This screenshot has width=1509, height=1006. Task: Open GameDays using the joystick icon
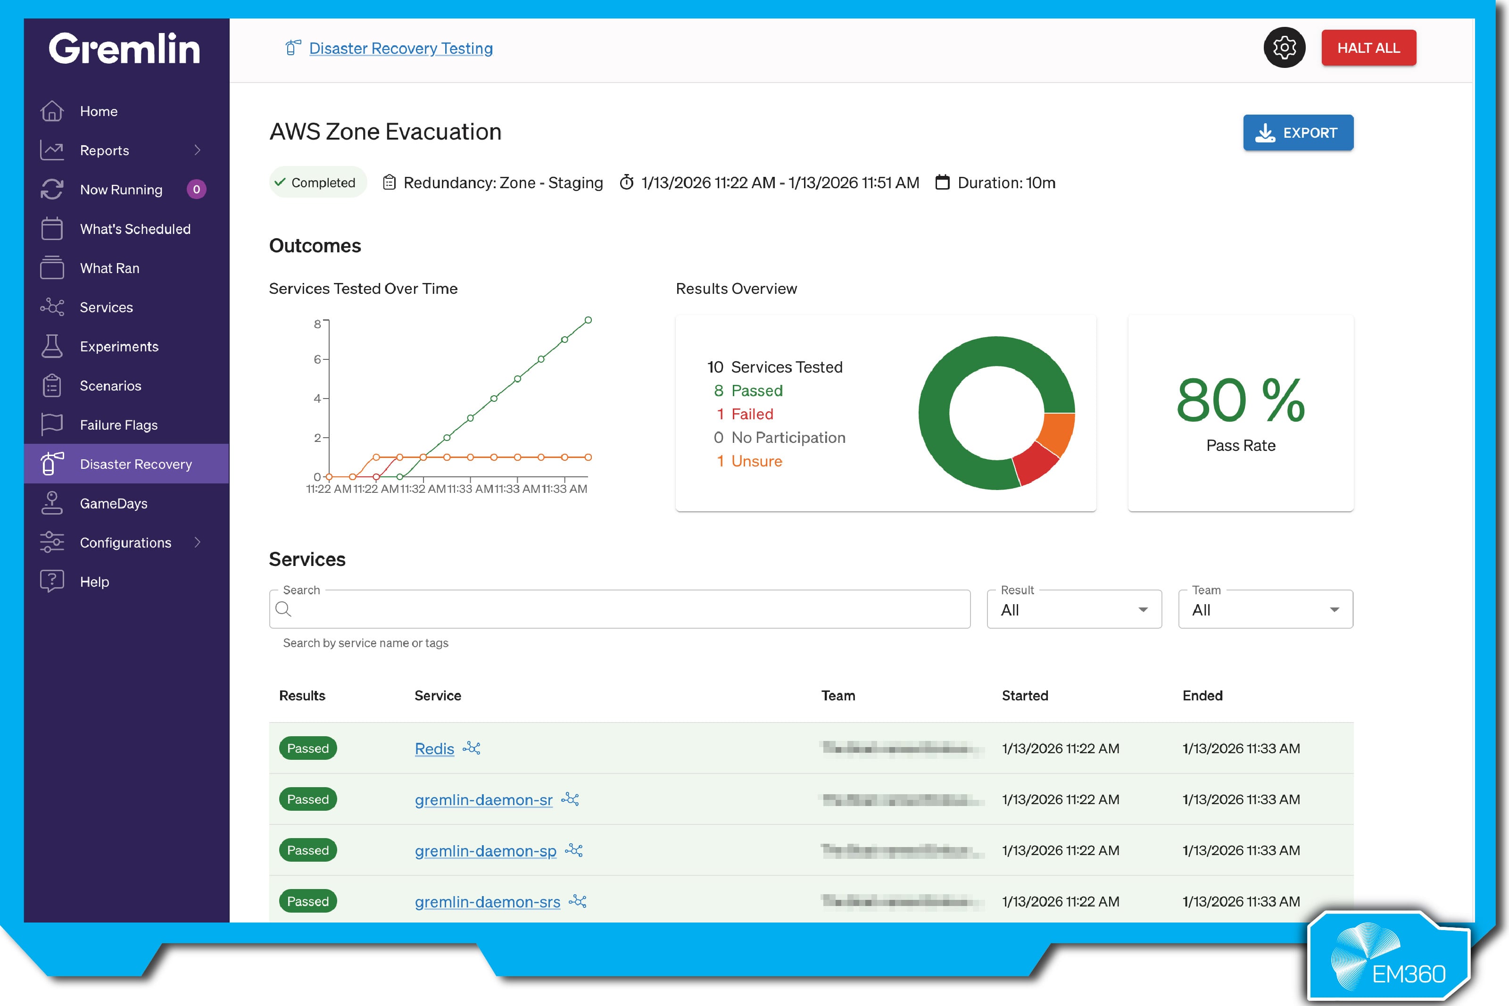coord(52,503)
